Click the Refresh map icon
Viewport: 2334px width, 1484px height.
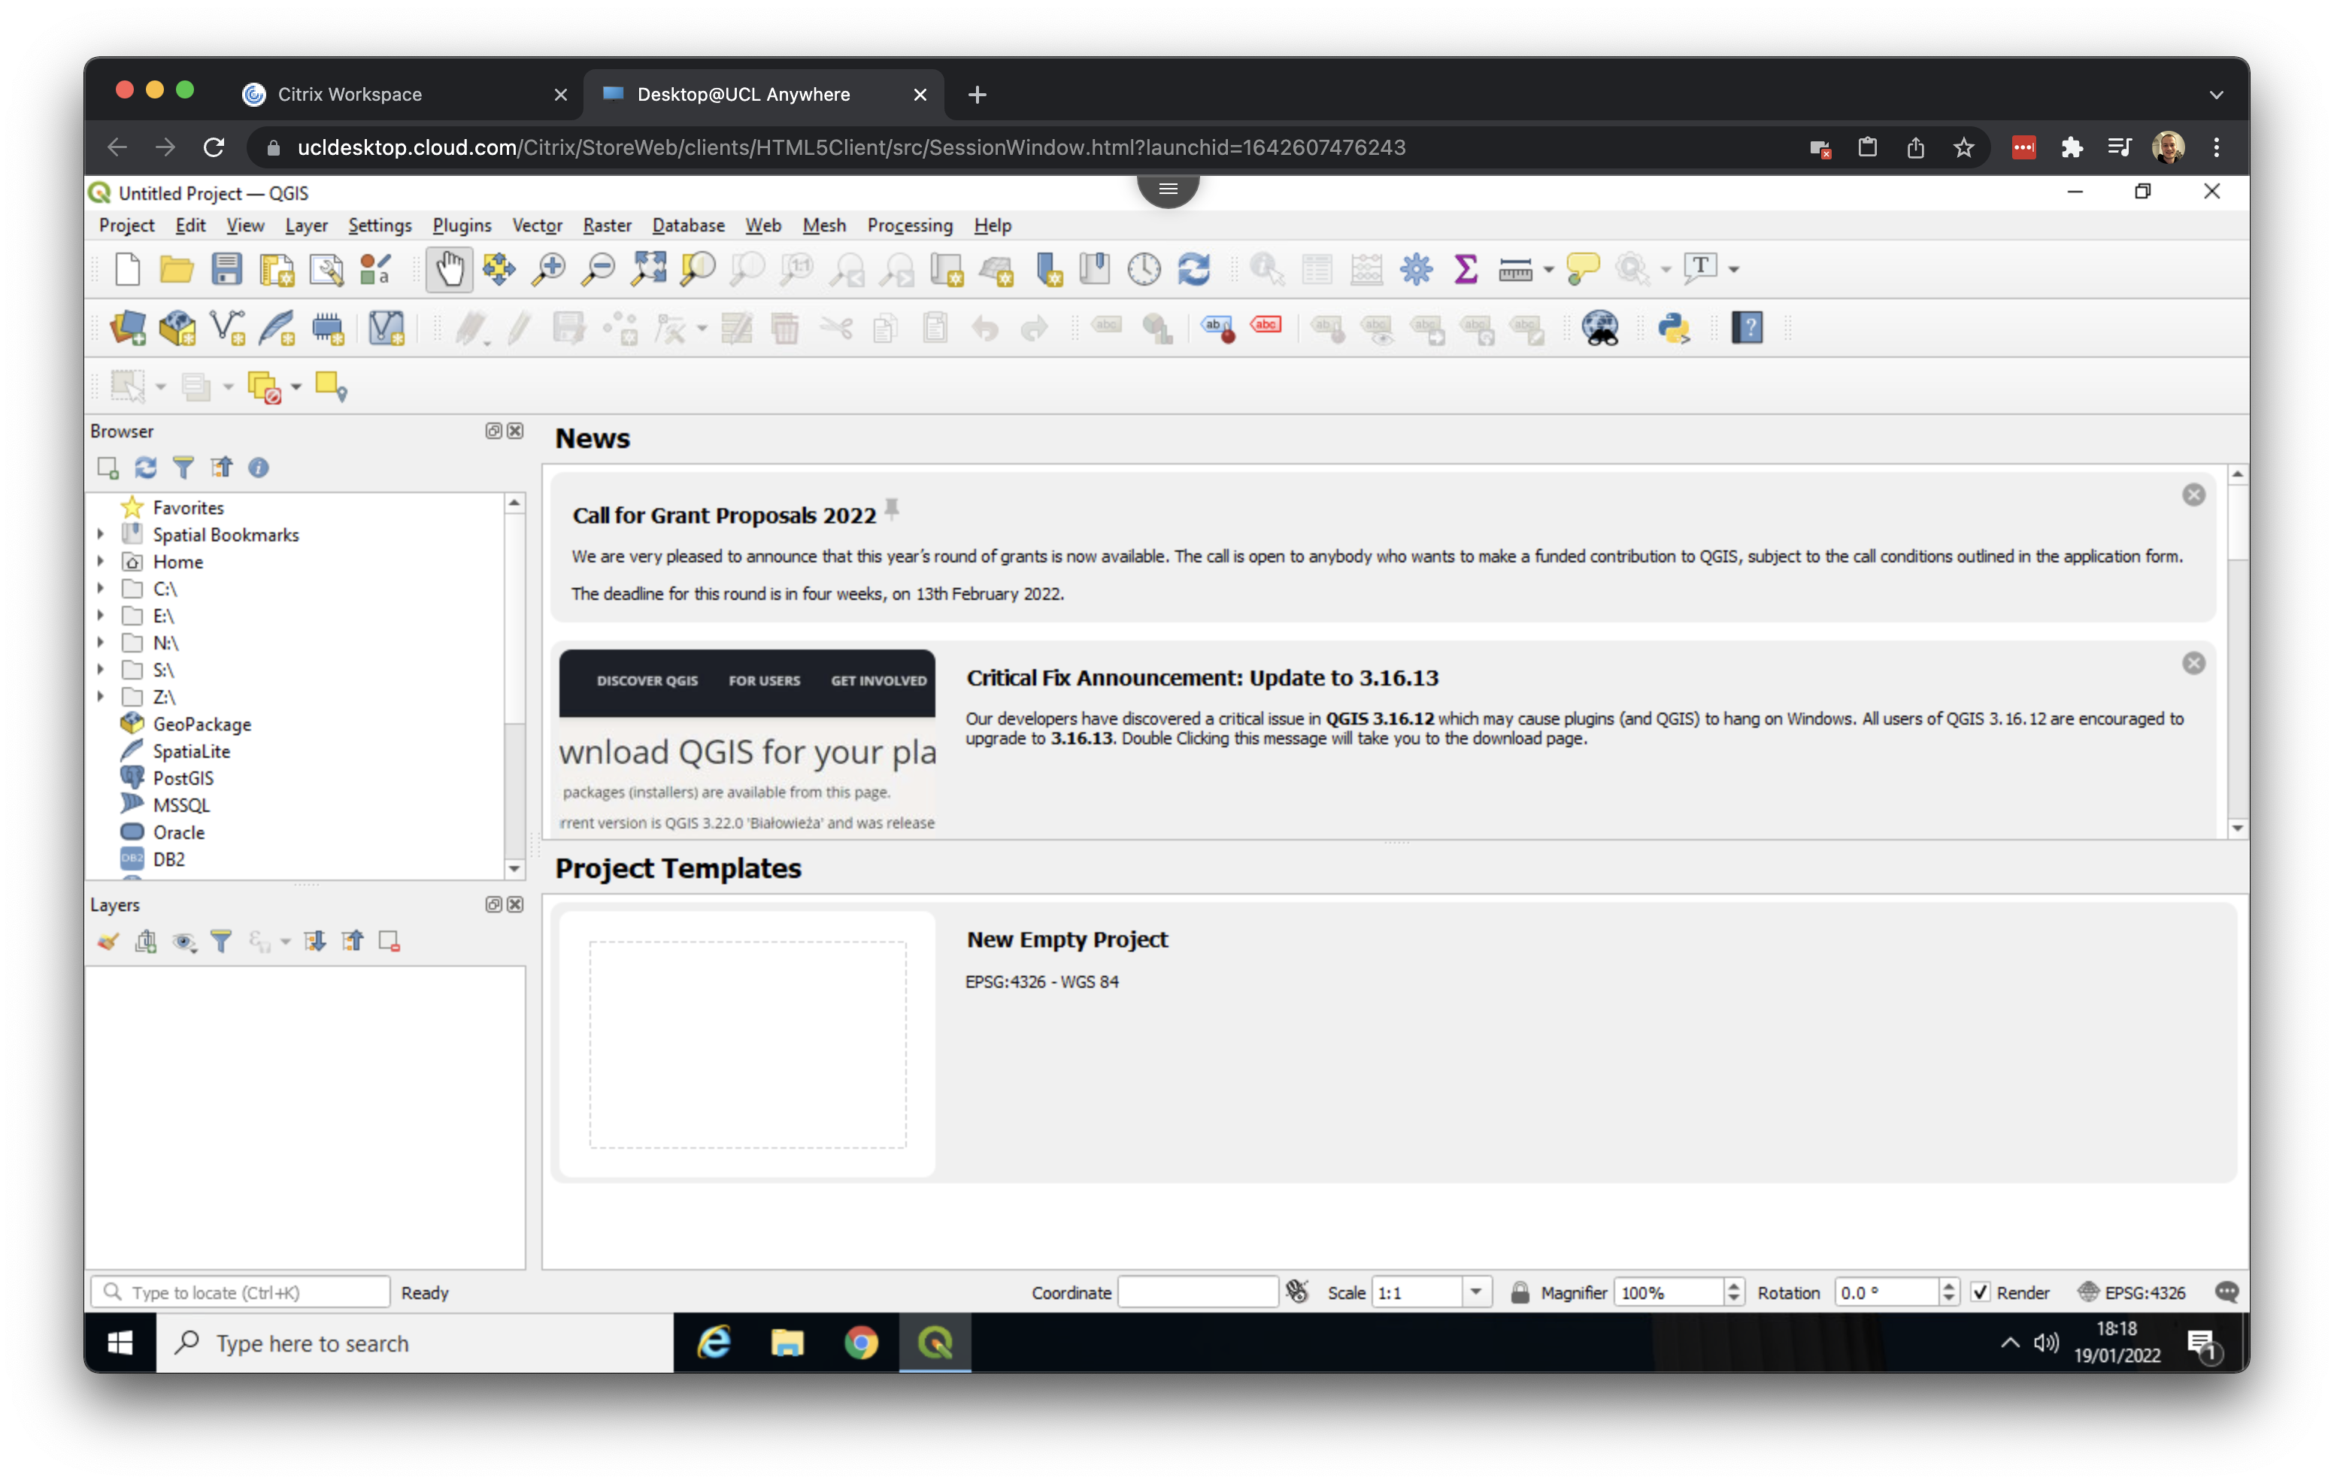(1194, 269)
